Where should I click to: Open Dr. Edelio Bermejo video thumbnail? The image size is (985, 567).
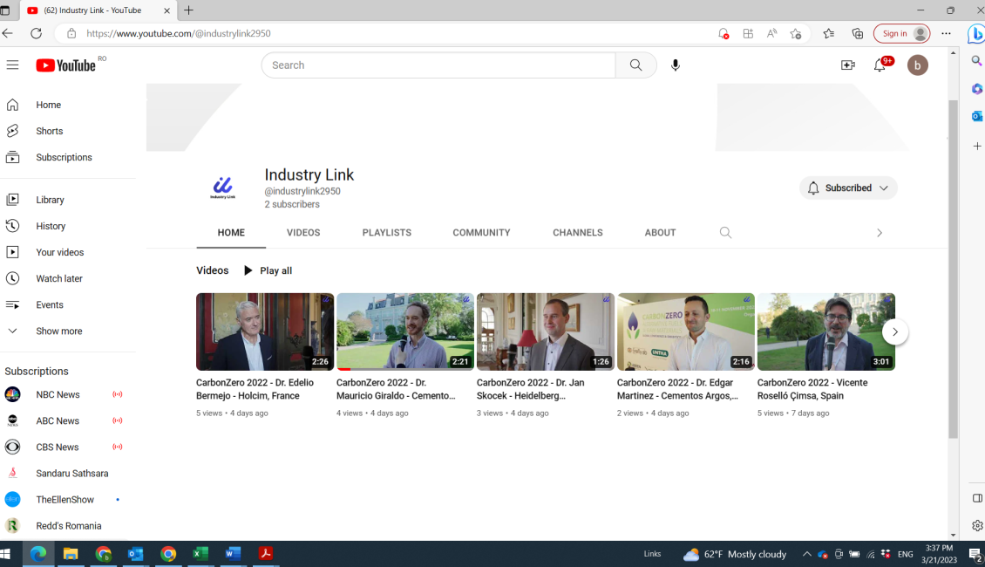(265, 331)
